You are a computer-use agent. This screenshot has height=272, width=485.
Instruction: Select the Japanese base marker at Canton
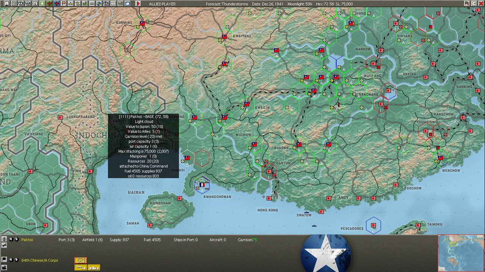click(x=269, y=172)
